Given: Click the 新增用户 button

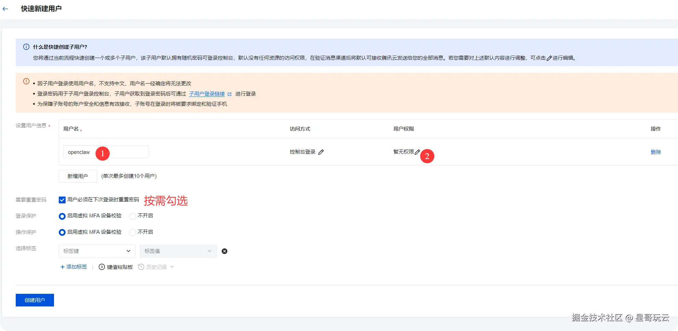Looking at the screenshot, I should point(78,176).
